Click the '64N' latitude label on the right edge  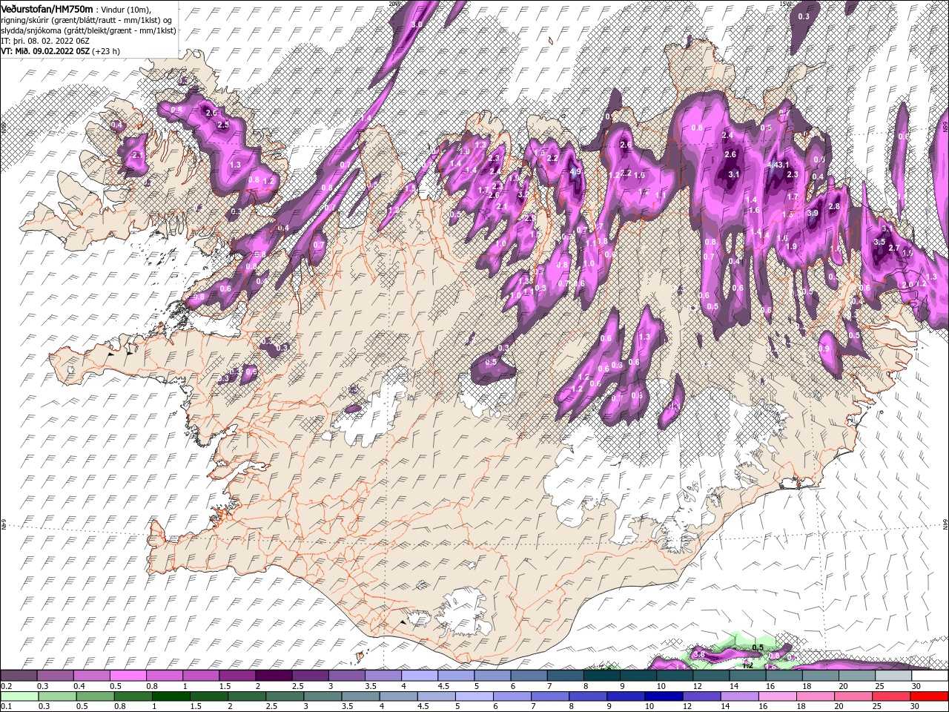[x=945, y=524]
